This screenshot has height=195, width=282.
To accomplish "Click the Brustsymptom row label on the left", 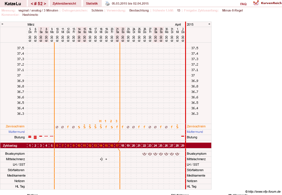I will click(15, 154).
